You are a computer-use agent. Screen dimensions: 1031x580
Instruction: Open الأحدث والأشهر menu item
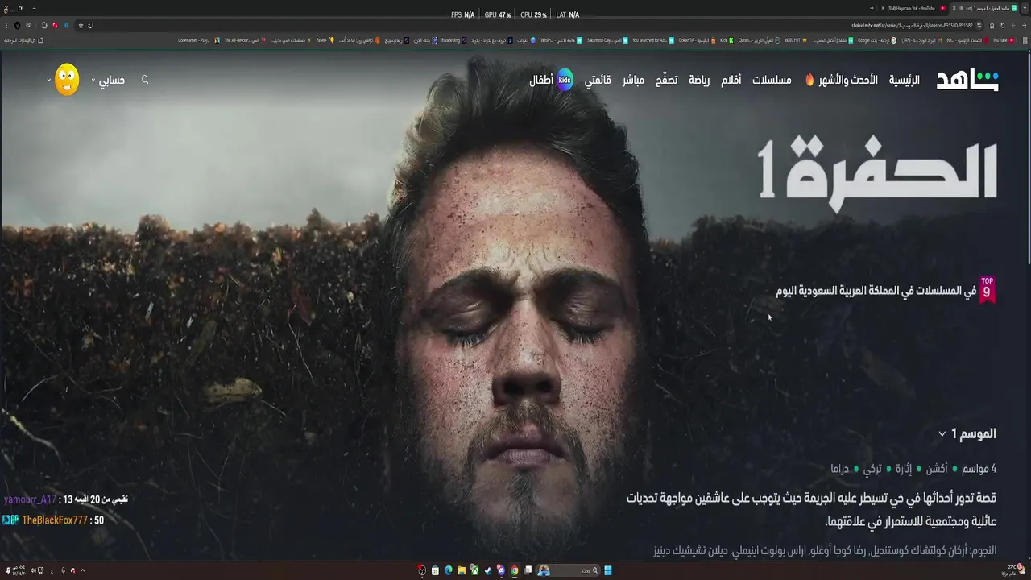coord(848,80)
